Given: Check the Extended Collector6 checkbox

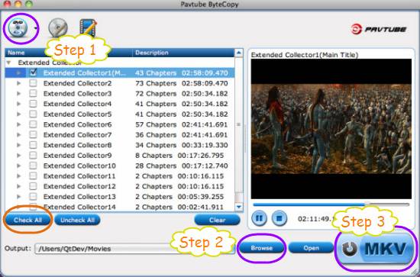Looking at the screenshot, I should (33, 124).
